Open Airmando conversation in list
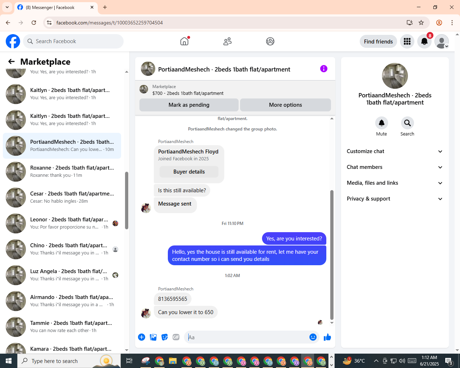The height and width of the screenshot is (368, 460). click(x=62, y=301)
